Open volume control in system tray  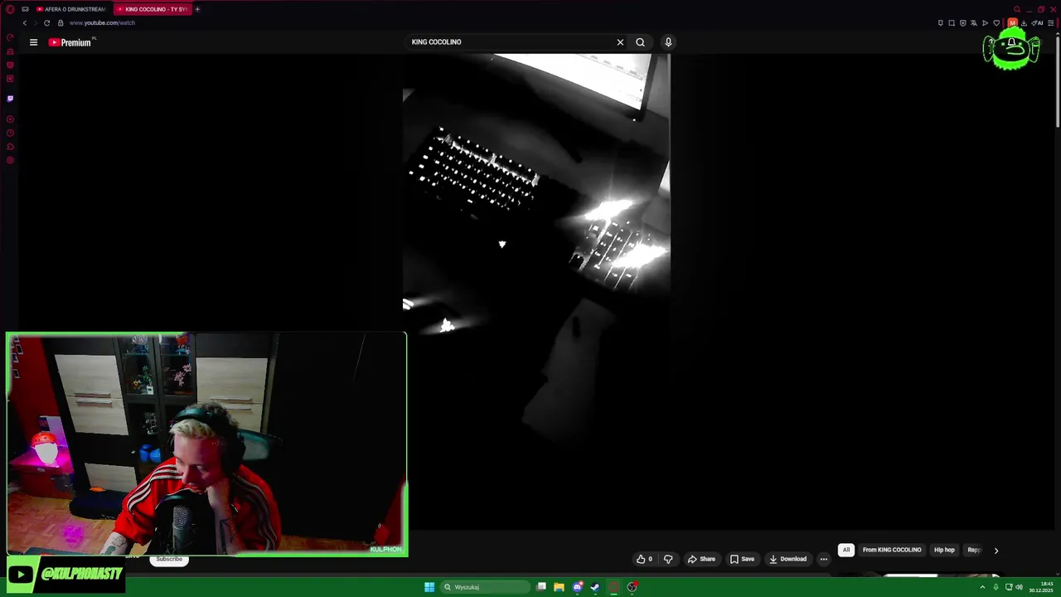(x=1019, y=587)
